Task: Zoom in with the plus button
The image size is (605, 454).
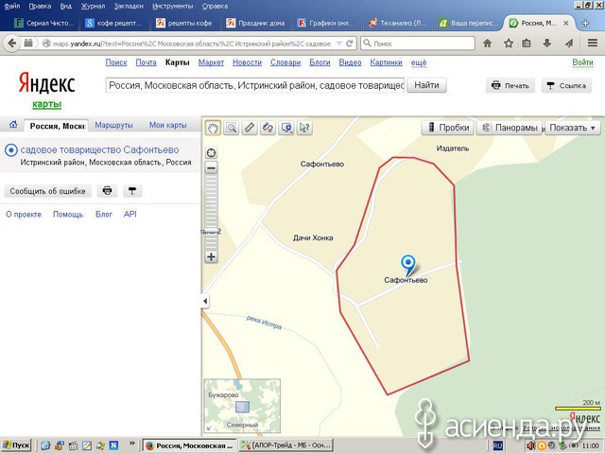Action: (x=211, y=256)
